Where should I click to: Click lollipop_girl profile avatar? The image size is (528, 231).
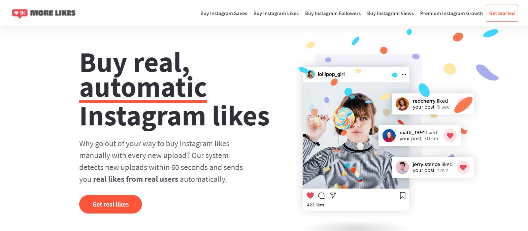pos(310,74)
